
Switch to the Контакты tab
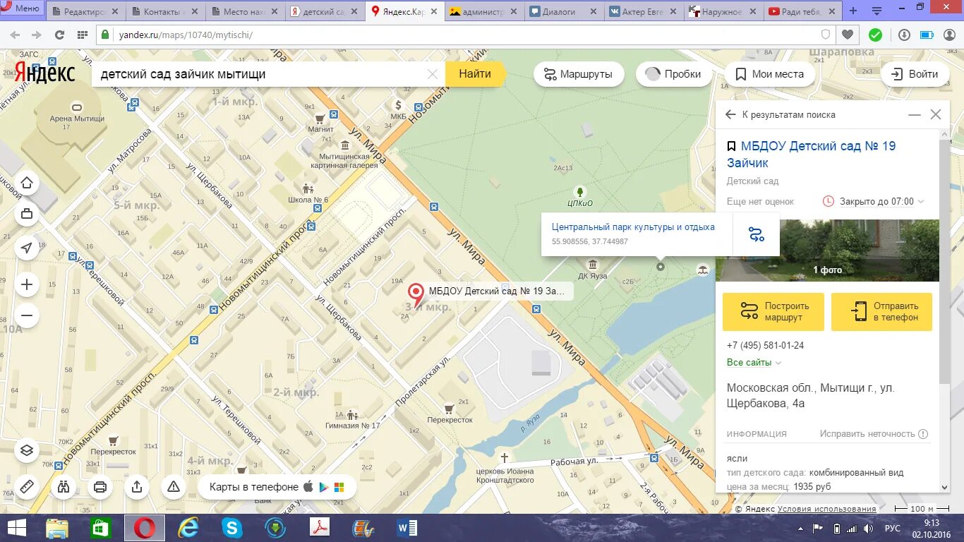(166, 11)
